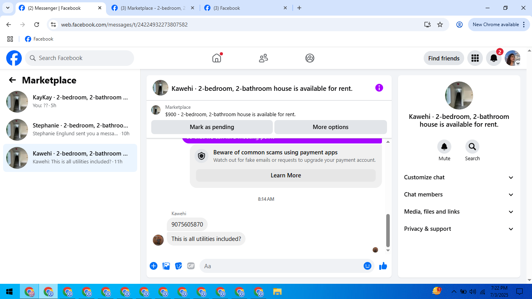The height and width of the screenshot is (299, 532).
Task: Open New Chrome available menu
Action: [x=498, y=25]
